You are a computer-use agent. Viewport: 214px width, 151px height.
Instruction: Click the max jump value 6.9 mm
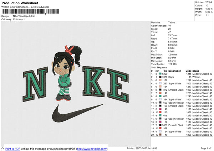pos(172,61)
